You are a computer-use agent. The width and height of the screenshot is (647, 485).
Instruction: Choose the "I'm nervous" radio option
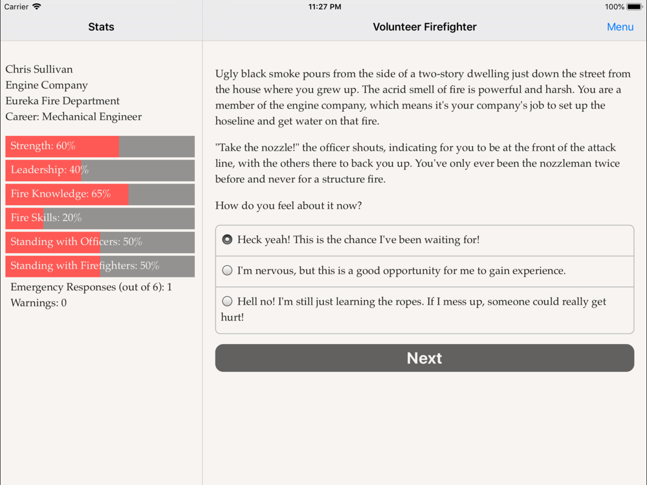click(227, 271)
